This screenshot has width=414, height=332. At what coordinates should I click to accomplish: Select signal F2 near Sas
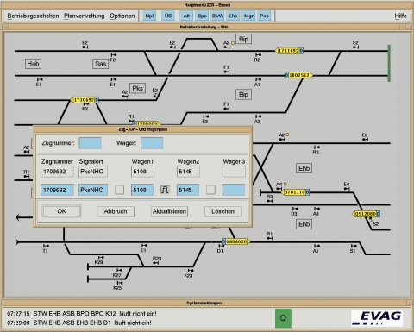coord(114,55)
